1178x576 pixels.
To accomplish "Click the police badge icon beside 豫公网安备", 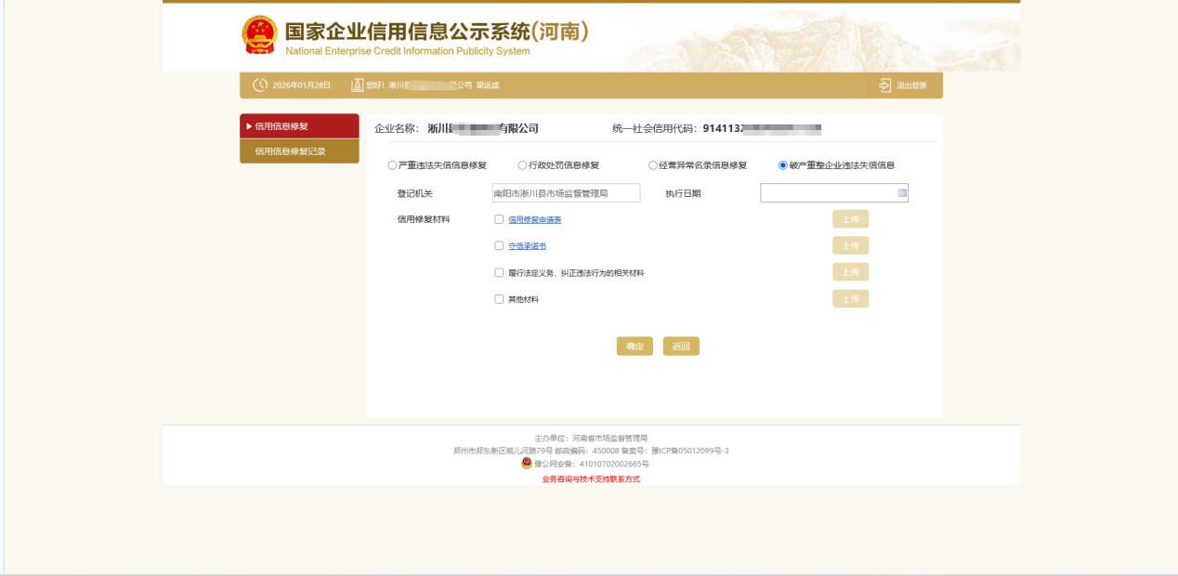I will click(x=527, y=464).
